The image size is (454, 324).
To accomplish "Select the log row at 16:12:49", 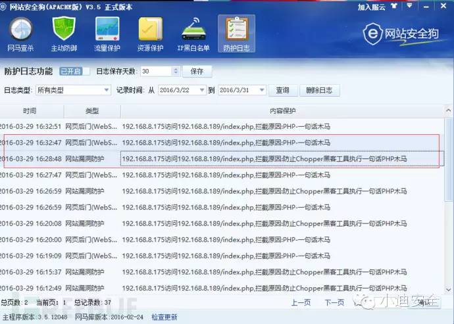I will [222, 289].
